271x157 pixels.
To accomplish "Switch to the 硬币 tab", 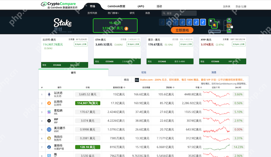I will pyautogui.click(x=74, y=73).
